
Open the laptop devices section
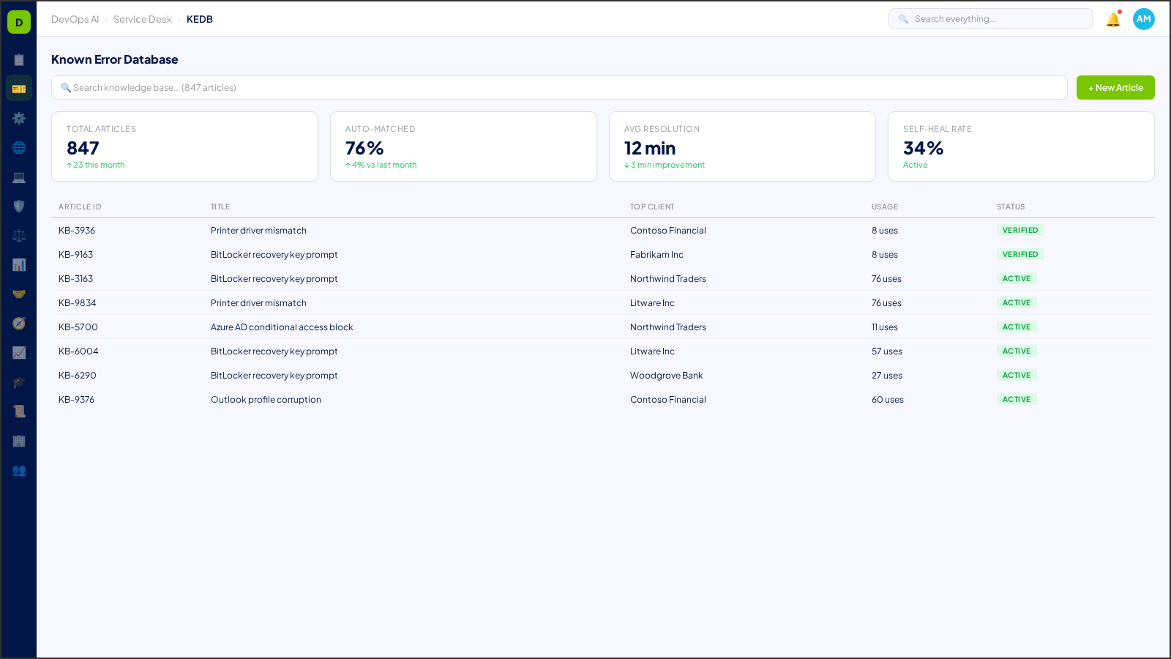click(x=19, y=177)
